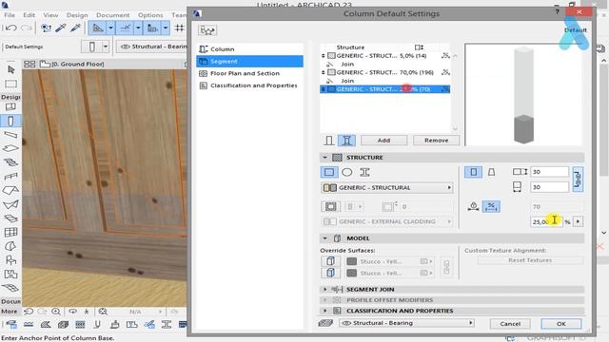
Task: Open the Edit menu
Action: pyautogui.click(x=29, y=15)
